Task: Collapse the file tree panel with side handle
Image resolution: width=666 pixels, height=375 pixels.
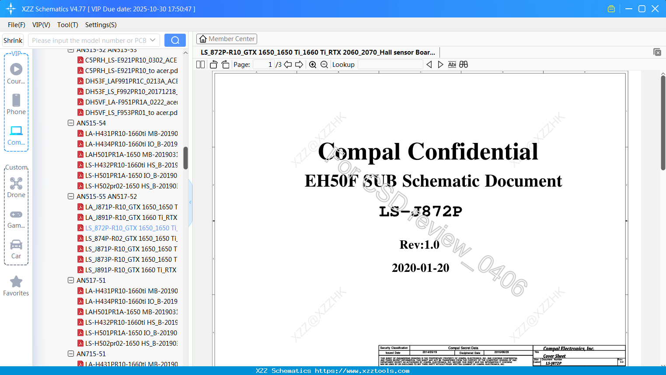Action: point(190,202)
